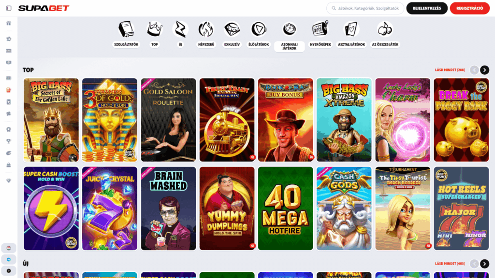Open Fruit Train Express game
The image size is (495, 278).
coord(227,120)
